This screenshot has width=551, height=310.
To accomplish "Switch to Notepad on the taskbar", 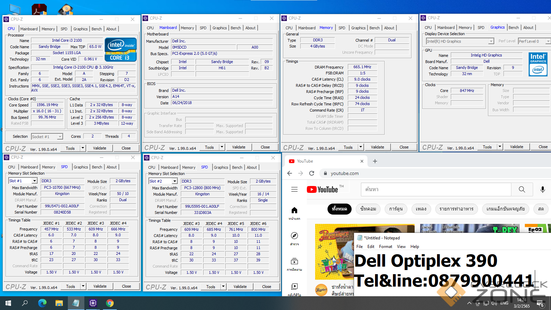I will [76, 303].
